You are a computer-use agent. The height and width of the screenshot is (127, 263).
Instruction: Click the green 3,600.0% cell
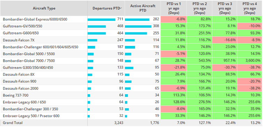coord(250,61)
